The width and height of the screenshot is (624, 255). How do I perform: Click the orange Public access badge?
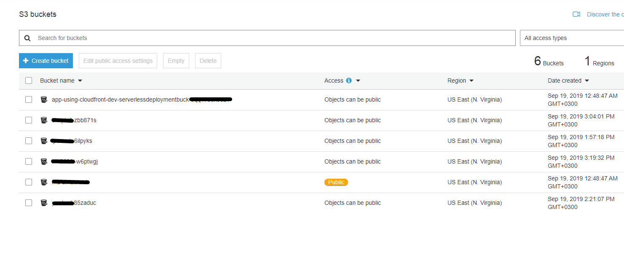click(x=336, y=182)
